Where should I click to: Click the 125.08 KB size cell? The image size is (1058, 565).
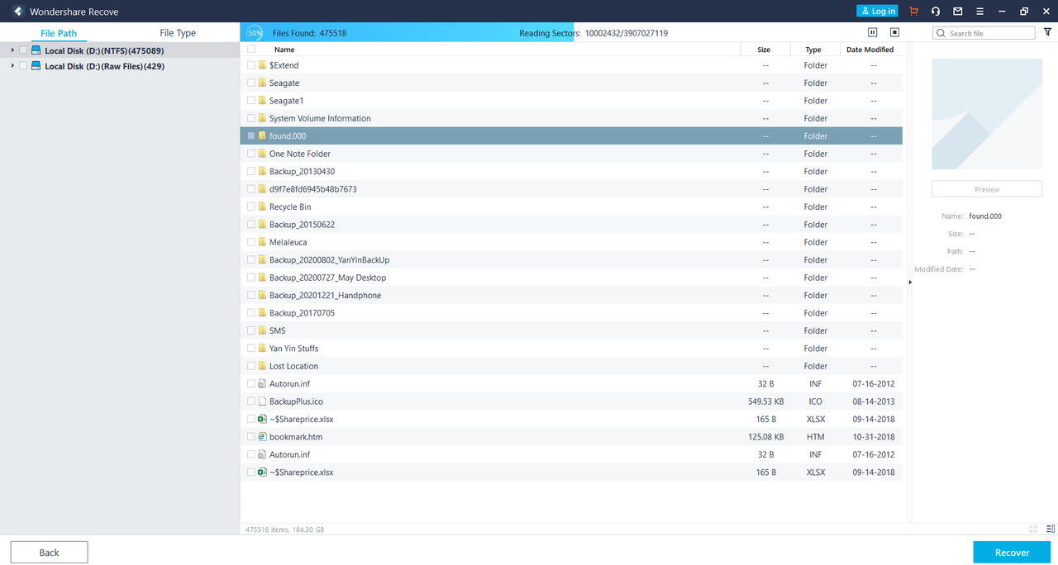tap(765, 437)
